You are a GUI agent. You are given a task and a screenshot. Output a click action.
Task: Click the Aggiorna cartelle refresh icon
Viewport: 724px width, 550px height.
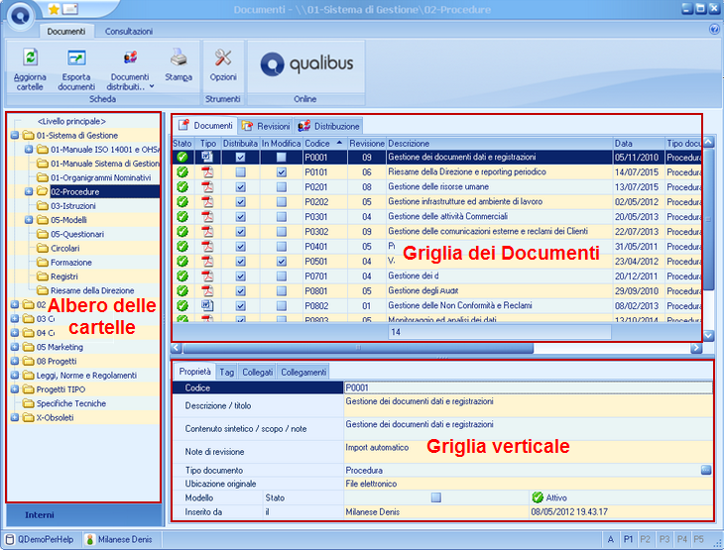coord(30,57)
